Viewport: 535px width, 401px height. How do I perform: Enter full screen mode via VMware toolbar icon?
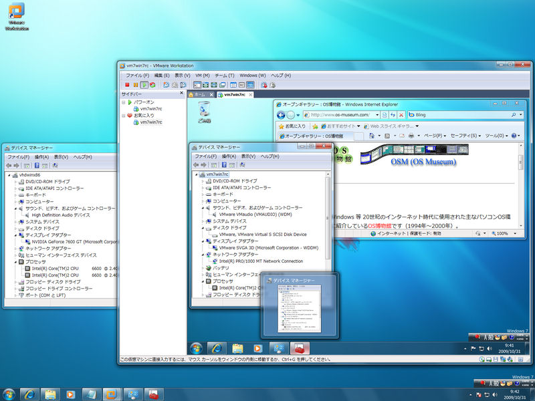coord(214,85)
